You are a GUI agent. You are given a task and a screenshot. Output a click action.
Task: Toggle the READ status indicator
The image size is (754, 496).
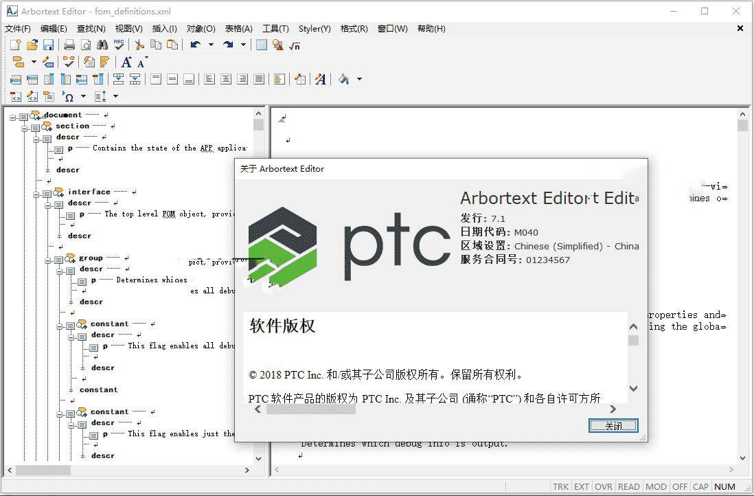628,487
